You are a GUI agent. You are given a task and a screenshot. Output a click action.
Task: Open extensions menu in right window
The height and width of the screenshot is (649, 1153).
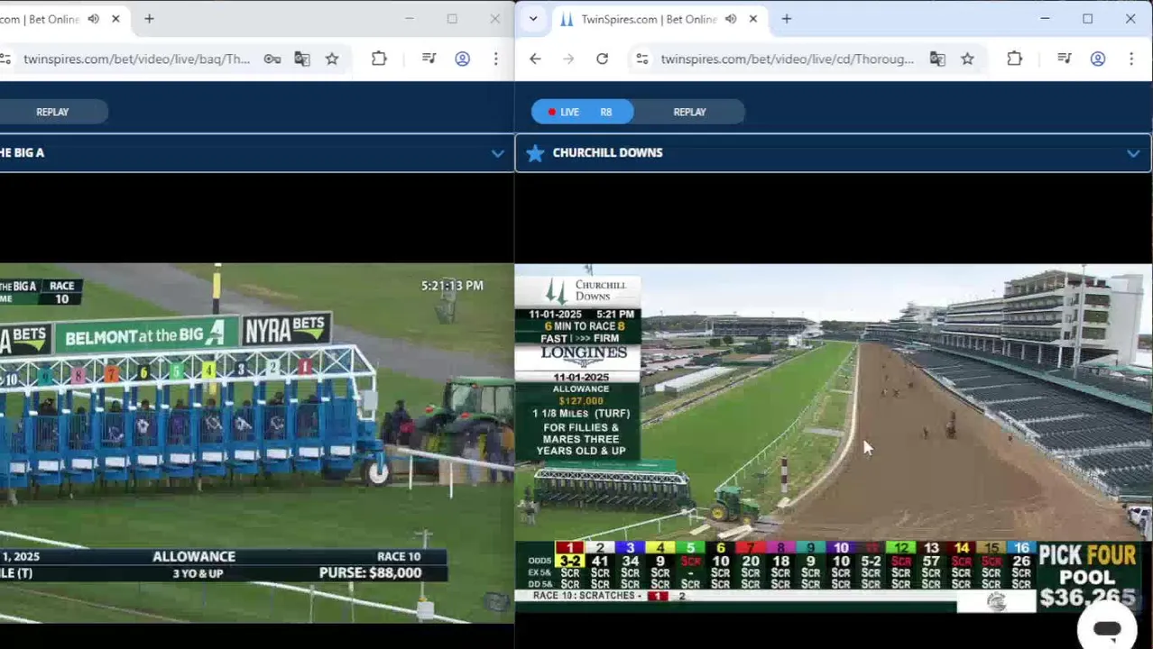[1014, 59]
